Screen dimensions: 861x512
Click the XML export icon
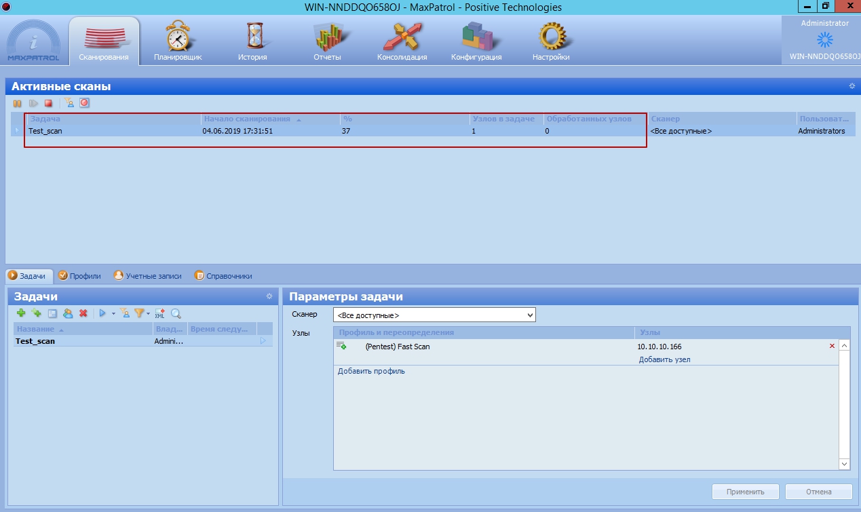pos(160,313)
